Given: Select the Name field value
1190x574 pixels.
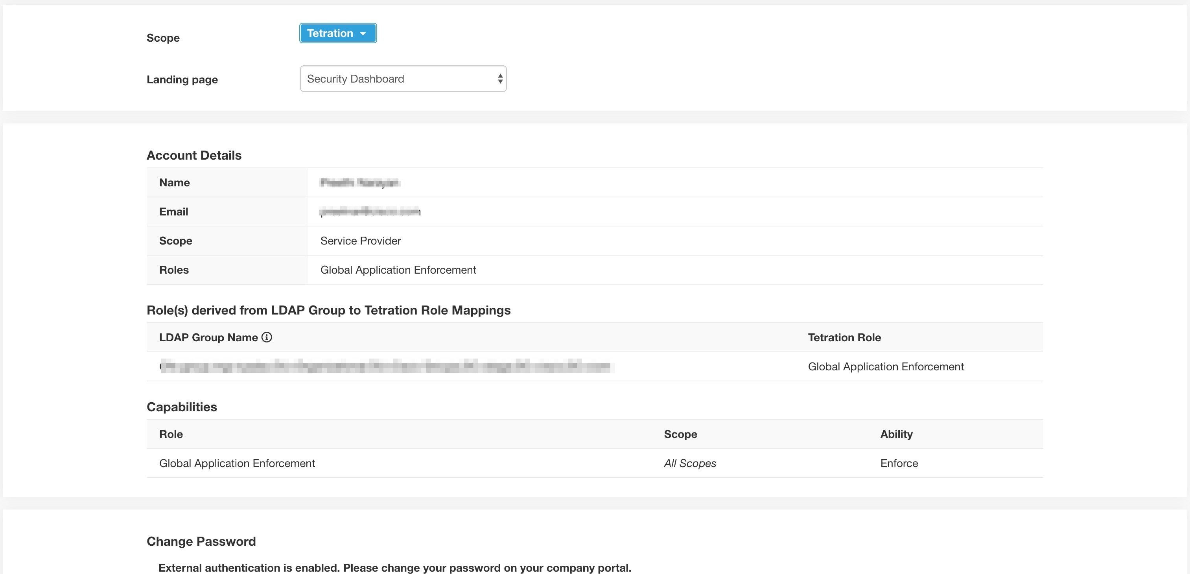Looking at the screenshot, I should coord(359,182).
